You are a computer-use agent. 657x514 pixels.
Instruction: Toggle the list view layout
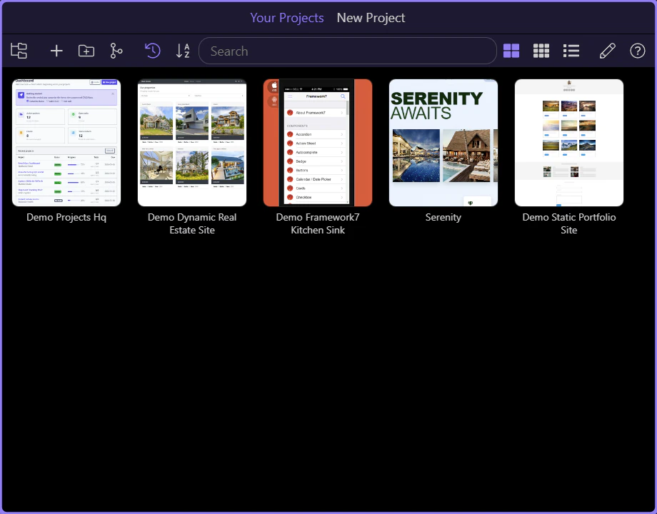pyautogui.click(x=571, y=51)
